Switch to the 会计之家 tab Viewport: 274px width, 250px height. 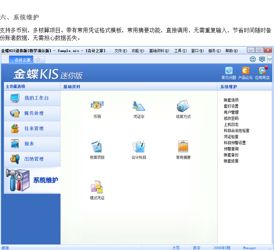(x=21, y=60)
